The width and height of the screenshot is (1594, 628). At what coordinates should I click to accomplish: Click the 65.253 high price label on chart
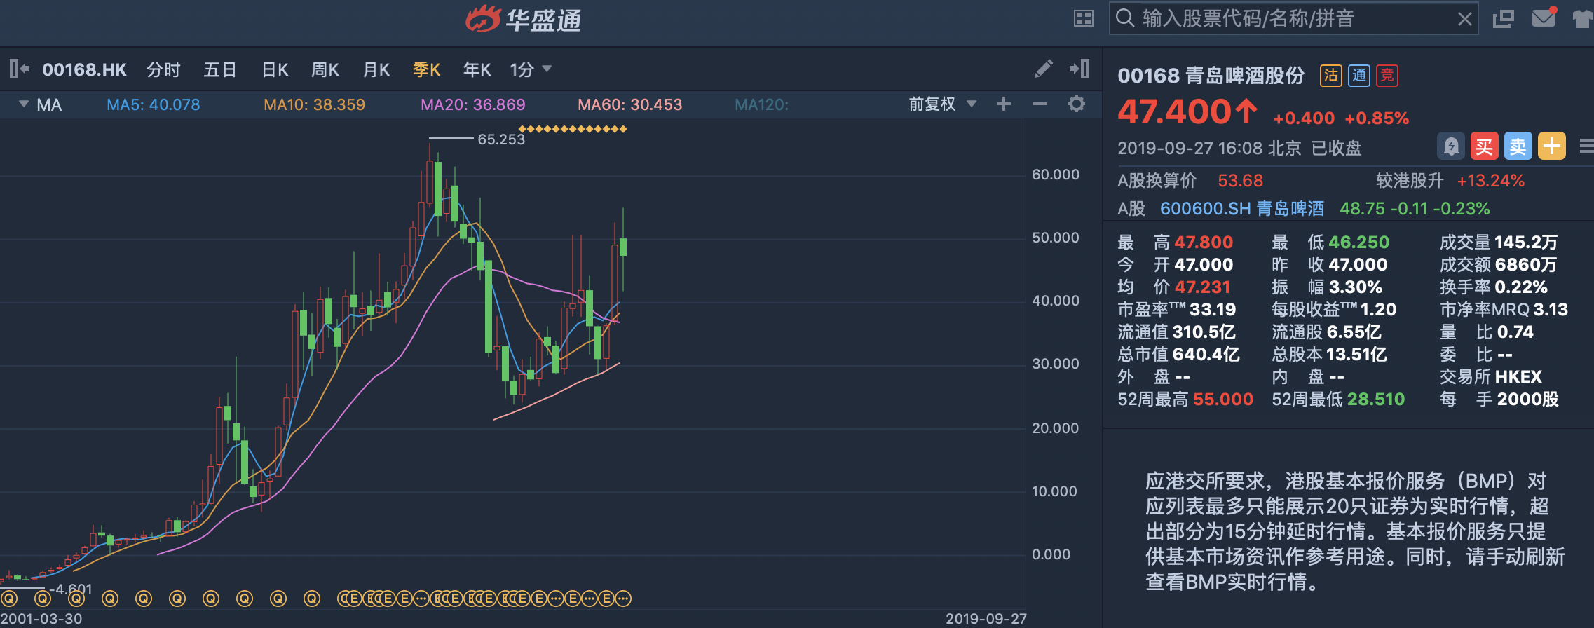click(x=501, y=139)
